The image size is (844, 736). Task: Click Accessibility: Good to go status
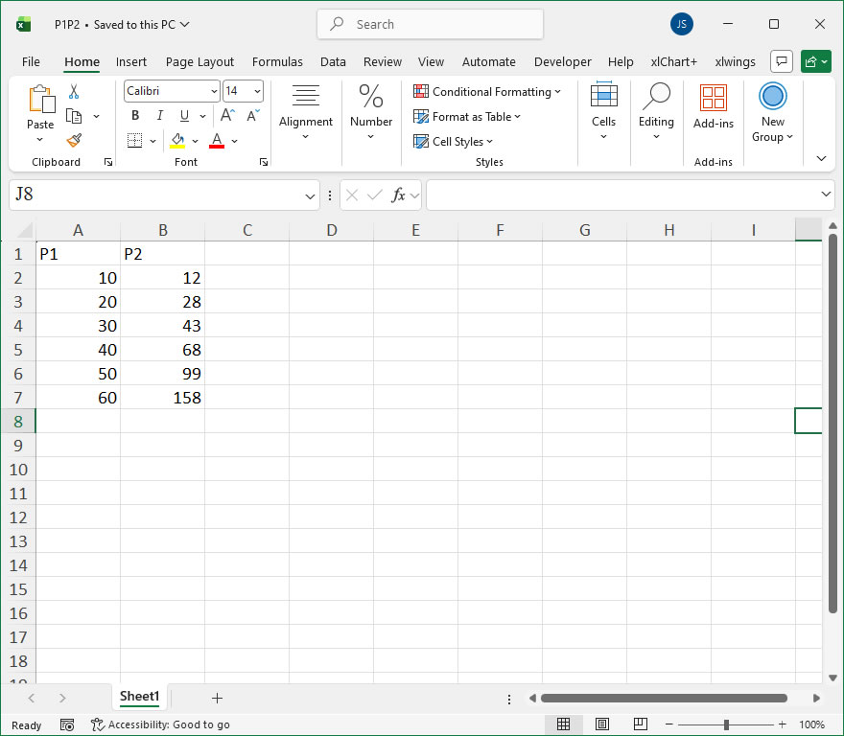point(160,724)
